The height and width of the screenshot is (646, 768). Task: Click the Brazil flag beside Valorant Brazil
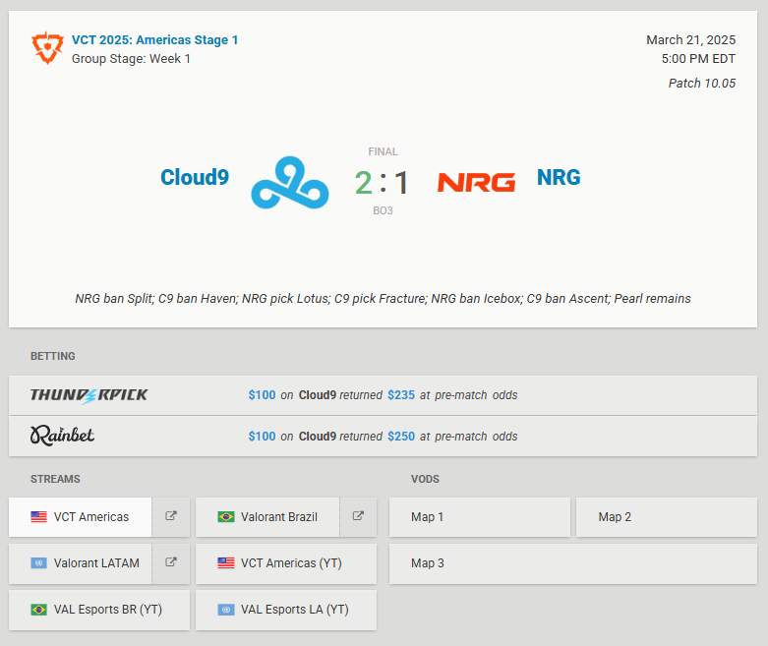[226, 517]
